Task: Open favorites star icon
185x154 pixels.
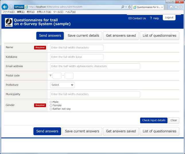Action: tap(176, 7)
